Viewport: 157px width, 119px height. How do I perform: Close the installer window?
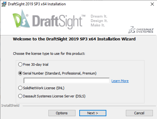pos(152,4)
